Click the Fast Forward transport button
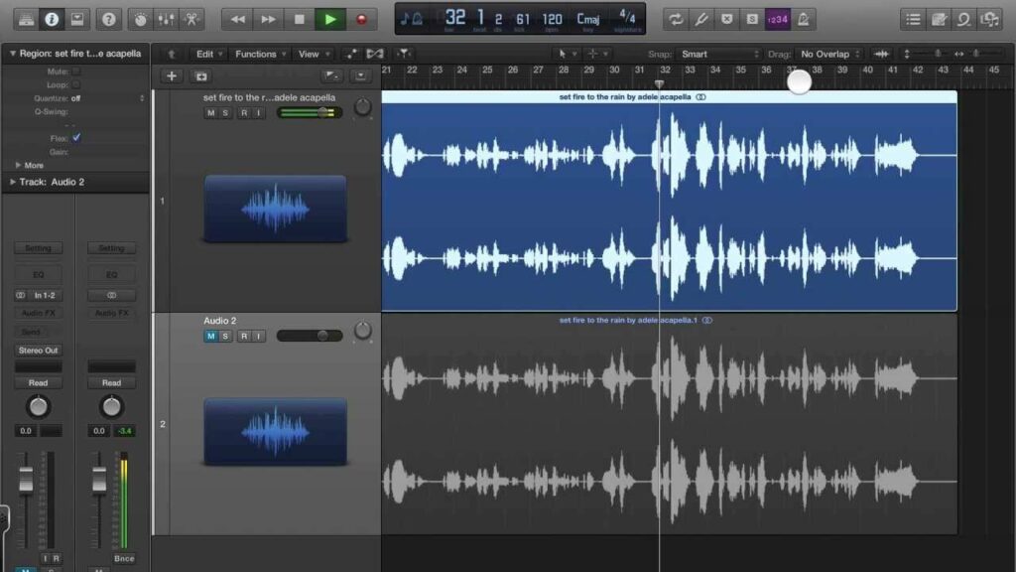 pos(268,20)
